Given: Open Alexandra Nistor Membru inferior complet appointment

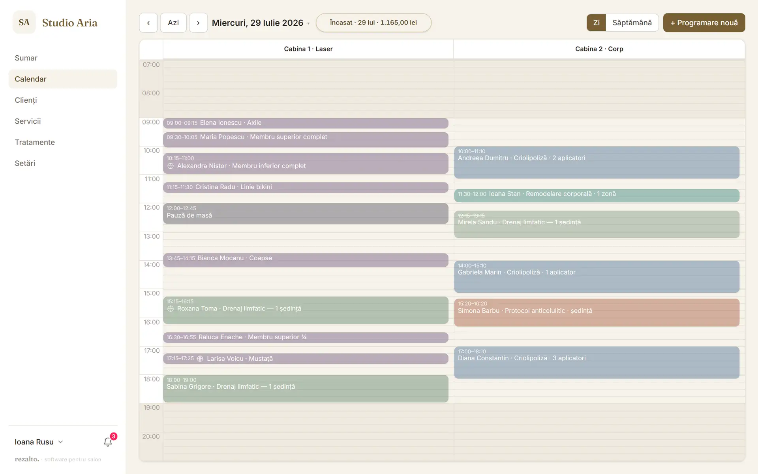Looking at the screenshot, I should point(306,164).
